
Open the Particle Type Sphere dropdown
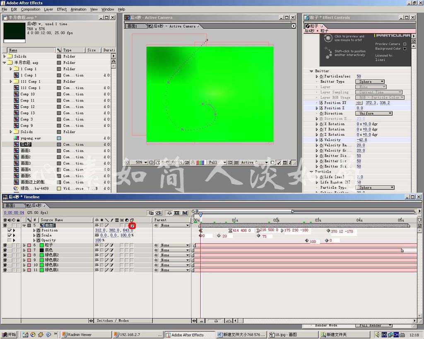click(x=375, y=188)
